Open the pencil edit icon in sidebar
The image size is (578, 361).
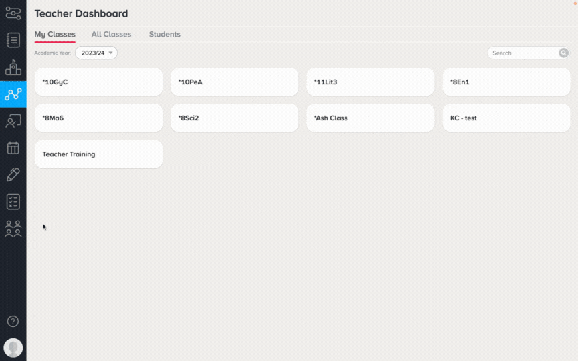13,174
